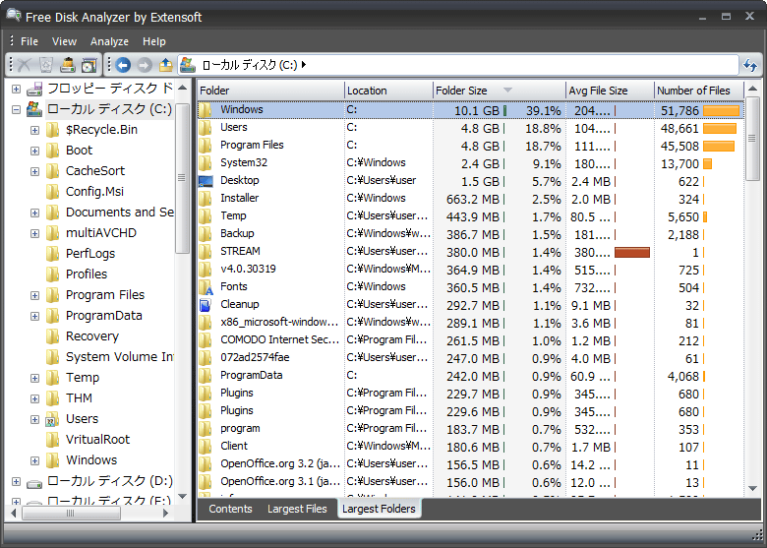The height and width of the screenshot is (548, 767).
Task: Expand the multiAVCHD folder node
Action: point(34,233)
